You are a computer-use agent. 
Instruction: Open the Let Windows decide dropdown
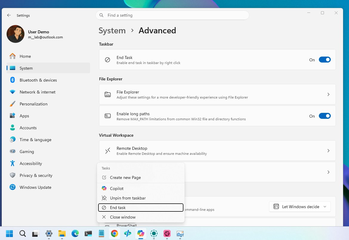[x=299, y=206]
